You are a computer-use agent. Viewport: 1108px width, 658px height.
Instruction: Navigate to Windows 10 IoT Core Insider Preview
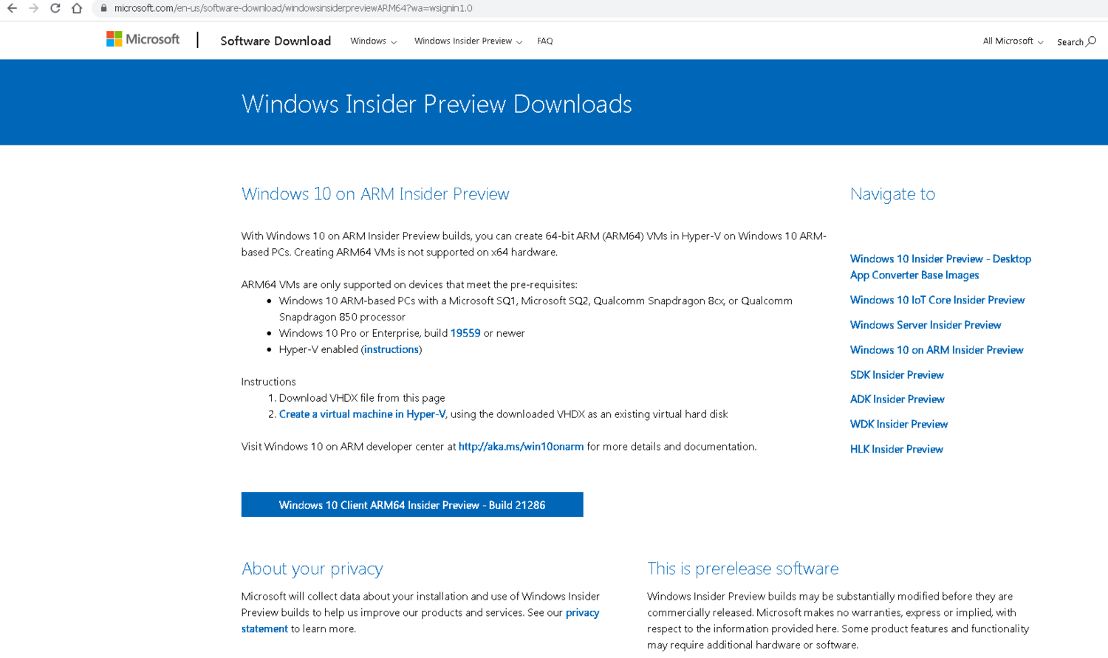coord(937,300)
